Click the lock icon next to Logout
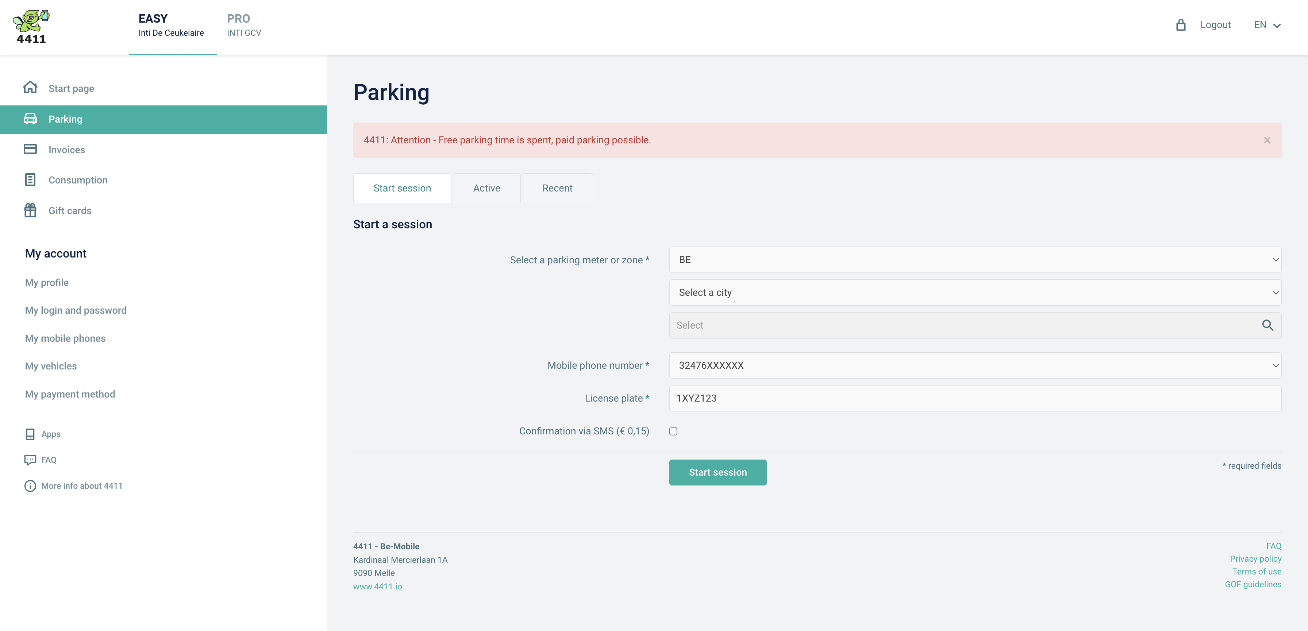 (1181, 24)
